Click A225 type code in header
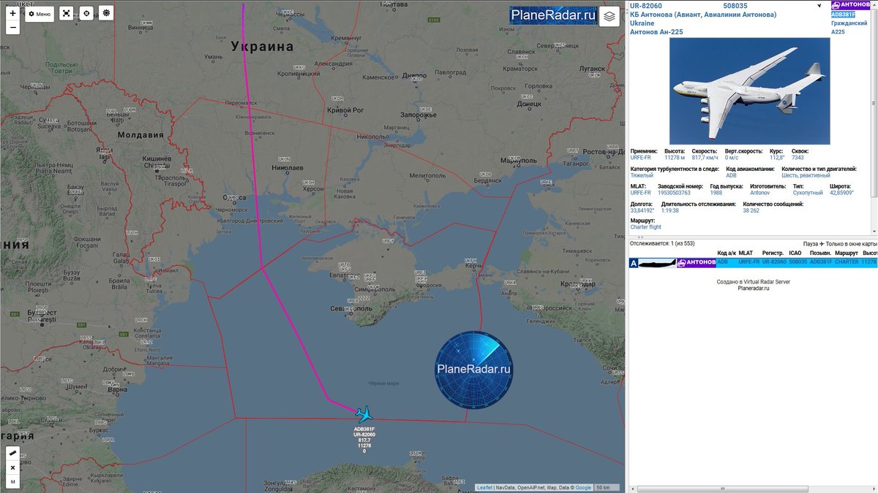 coord(838,32)
